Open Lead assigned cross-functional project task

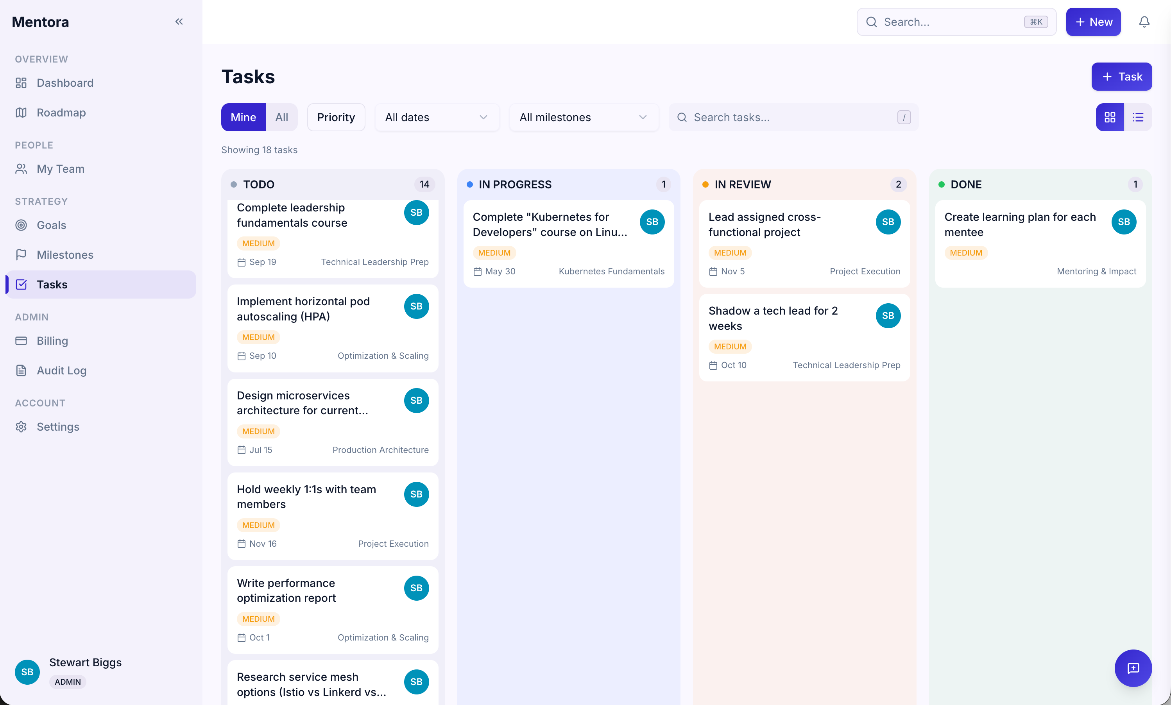[804, 244]
